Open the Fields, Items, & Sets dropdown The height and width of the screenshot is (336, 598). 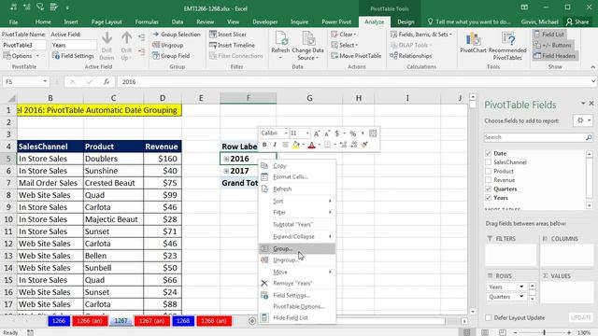click(450, 35)
